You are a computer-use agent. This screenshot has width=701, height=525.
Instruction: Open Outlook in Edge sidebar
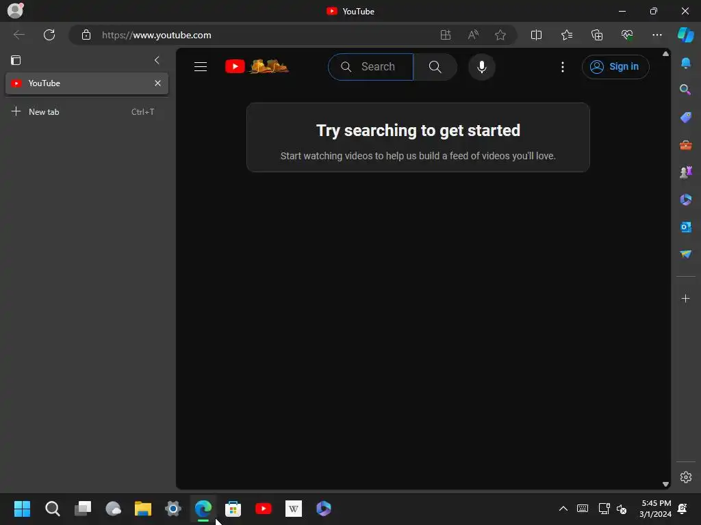pyautogui.click(x=686, y=227)
